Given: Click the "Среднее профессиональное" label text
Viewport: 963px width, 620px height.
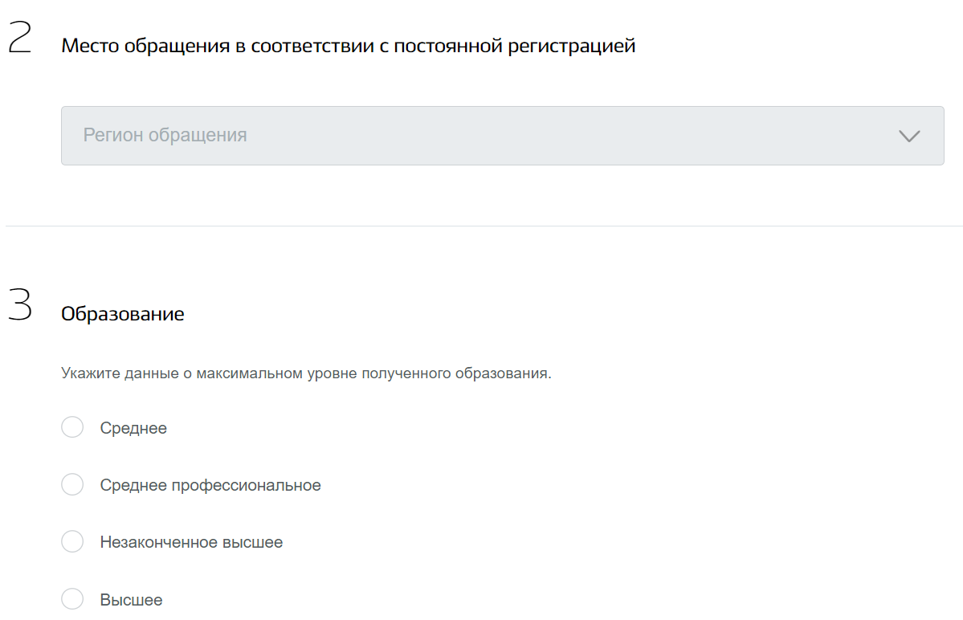Looking at the screenshot, I should click(x=210, y=485).
